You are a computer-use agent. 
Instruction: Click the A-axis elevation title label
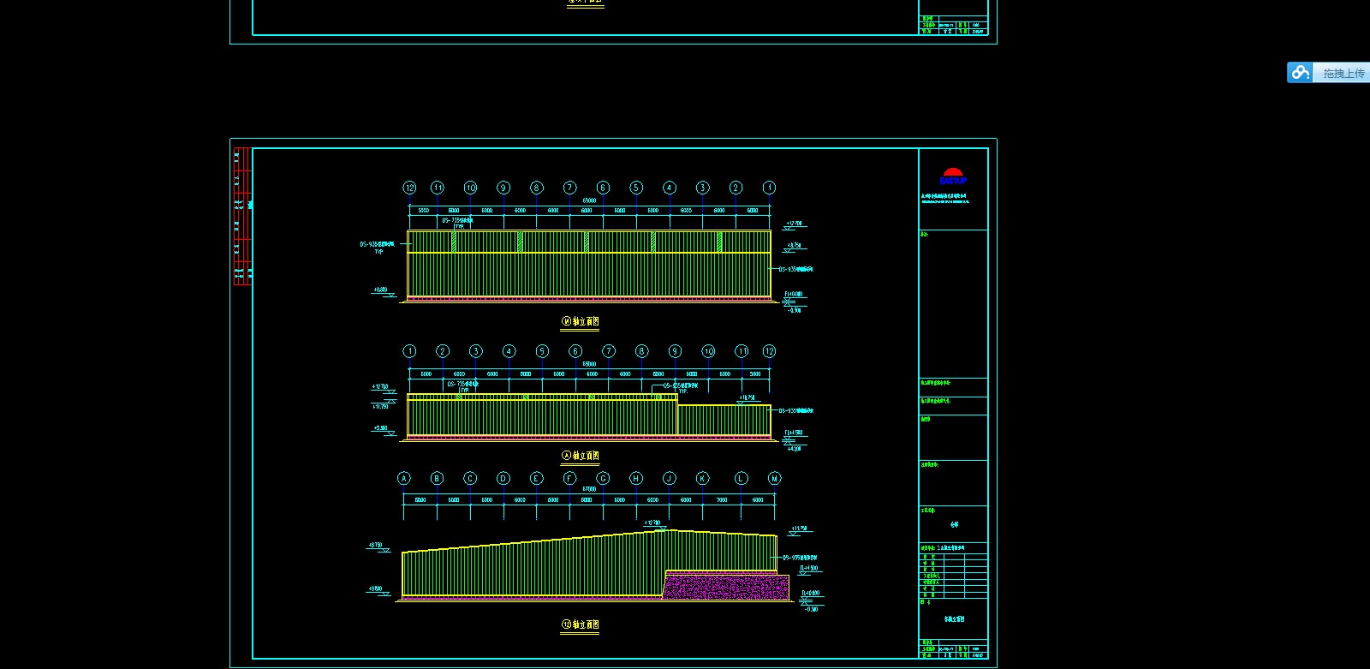(x=581, y=456)
